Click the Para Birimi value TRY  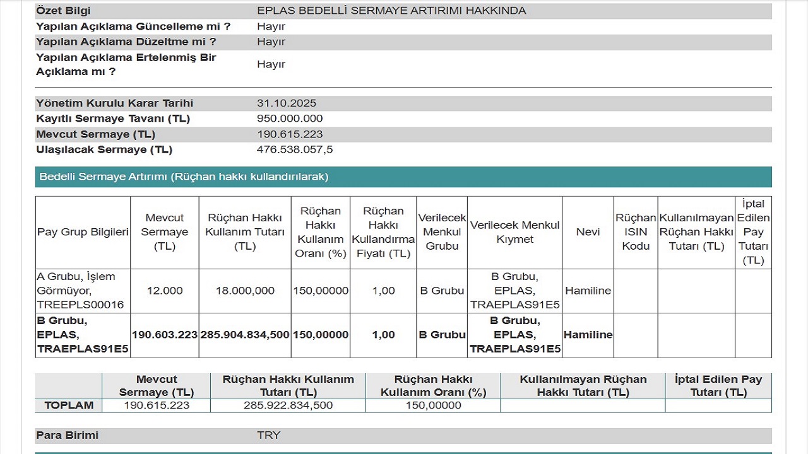(x=268, y=436)
